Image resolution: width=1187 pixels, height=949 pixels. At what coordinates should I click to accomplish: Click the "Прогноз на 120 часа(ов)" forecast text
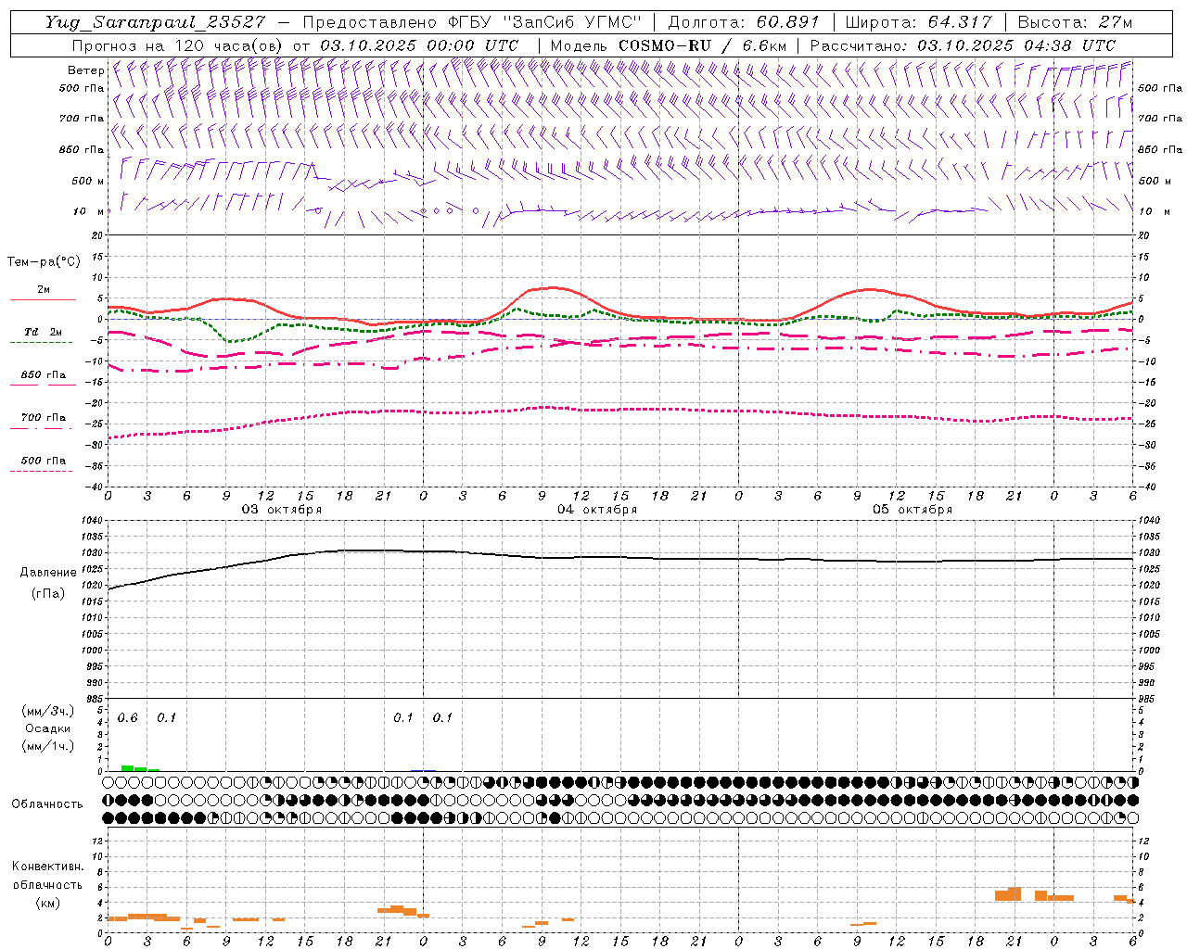(x=177, y=45)
